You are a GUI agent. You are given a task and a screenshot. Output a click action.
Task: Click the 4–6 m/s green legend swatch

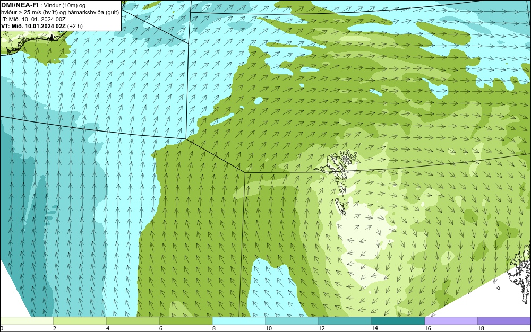(x=133, y=320)
